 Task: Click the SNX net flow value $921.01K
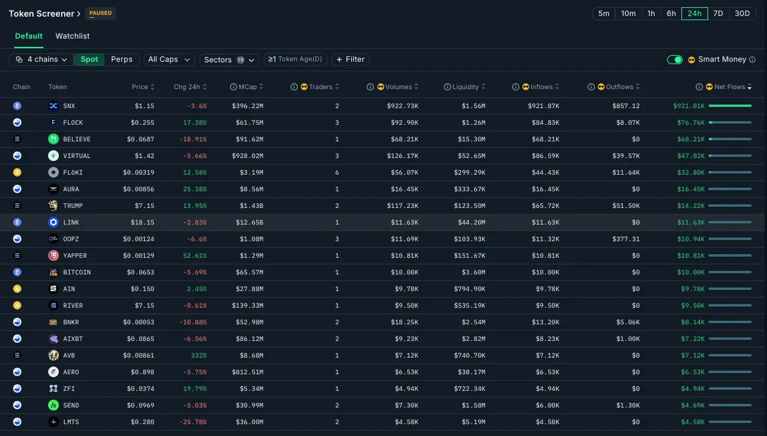pos(689,106)
